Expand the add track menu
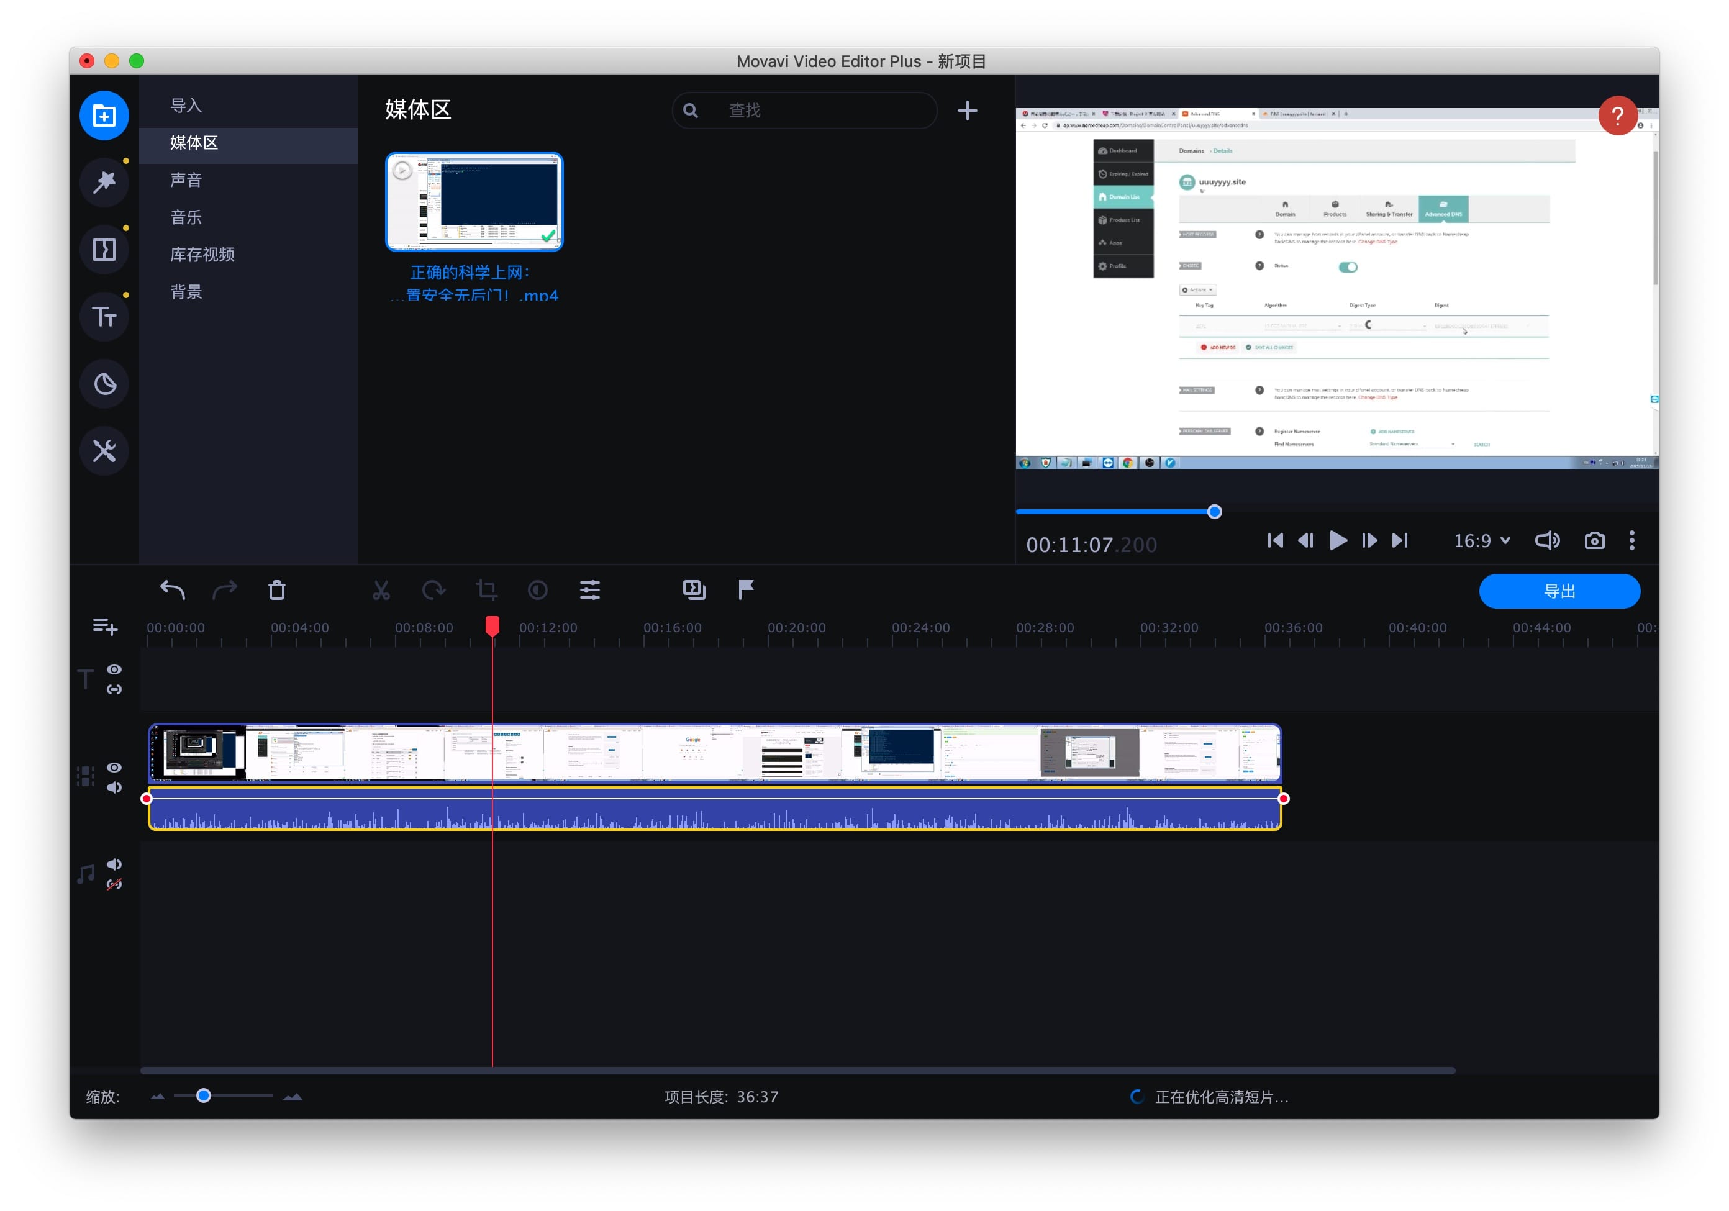This screenshot has height=1211, width=1729. coord(105,627)
